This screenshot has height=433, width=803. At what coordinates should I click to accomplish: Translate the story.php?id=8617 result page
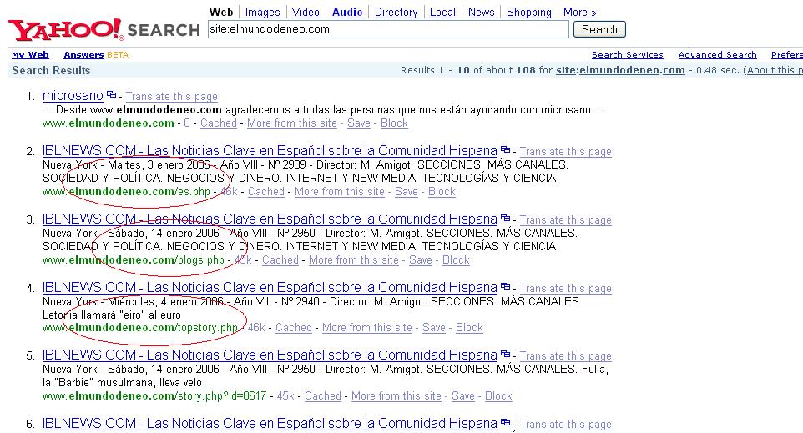565,355
